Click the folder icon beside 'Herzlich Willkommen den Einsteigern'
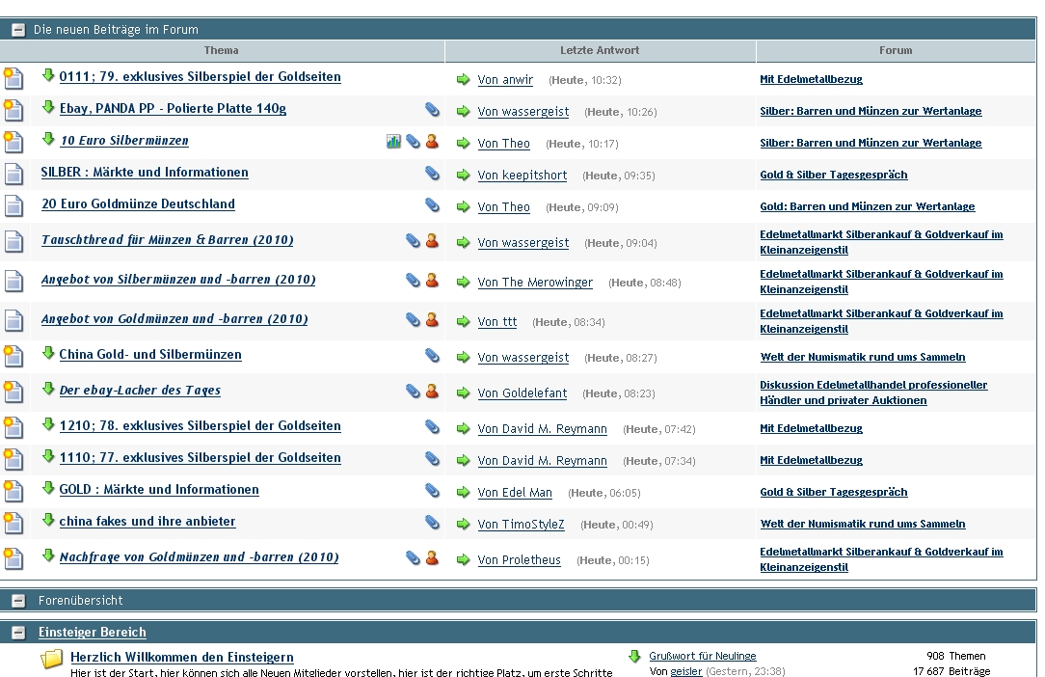The width and height of the screenshot is (1045, 677). click(x=52, y=660)
